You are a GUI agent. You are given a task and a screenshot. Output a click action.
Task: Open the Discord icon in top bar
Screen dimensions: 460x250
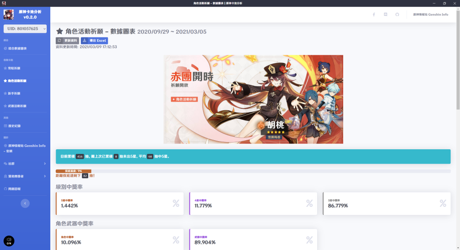point(385,14)
